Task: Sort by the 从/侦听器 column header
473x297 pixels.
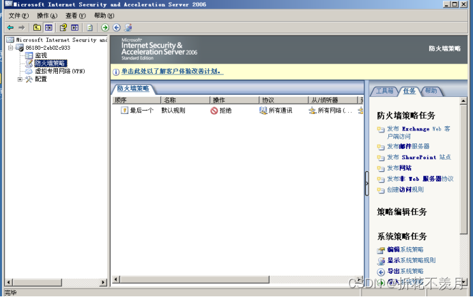Action: [332, 100]
